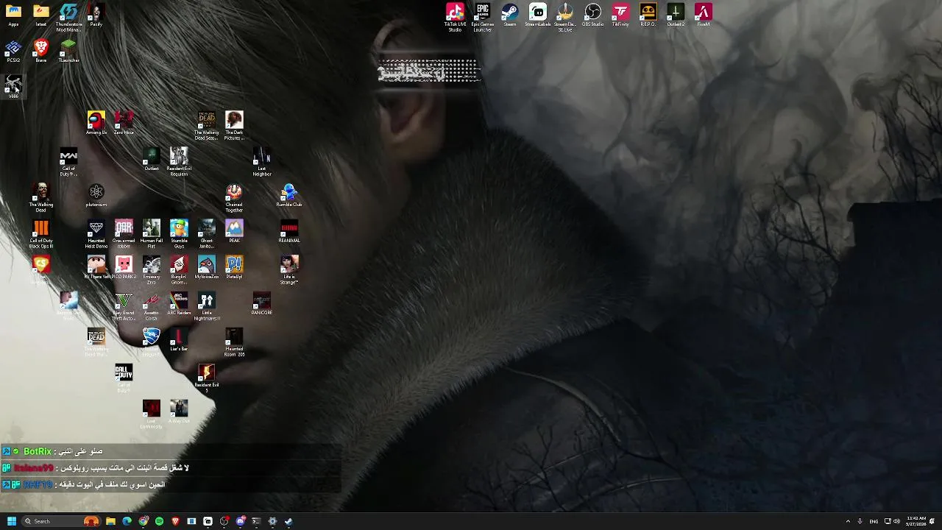Launch the R.E.P.O. game shortcut
The image size is (942, 530).
(648, 15)
